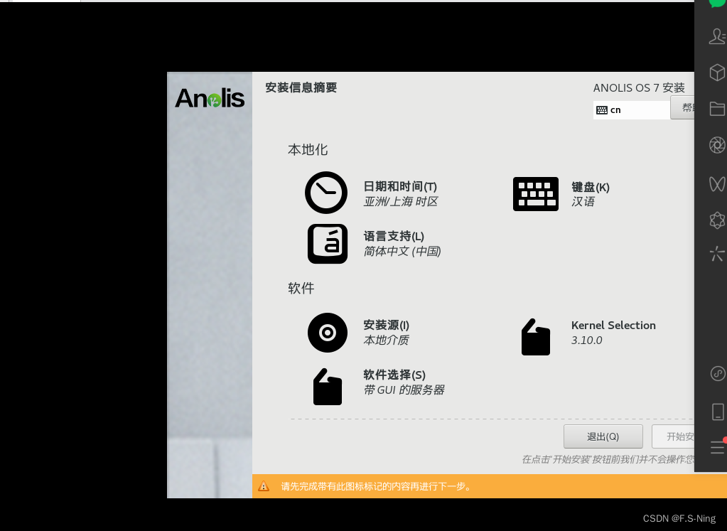Click the 汉语 keyboard layout text
This screenshot has height=531, width=727.
tap(583, 202)
